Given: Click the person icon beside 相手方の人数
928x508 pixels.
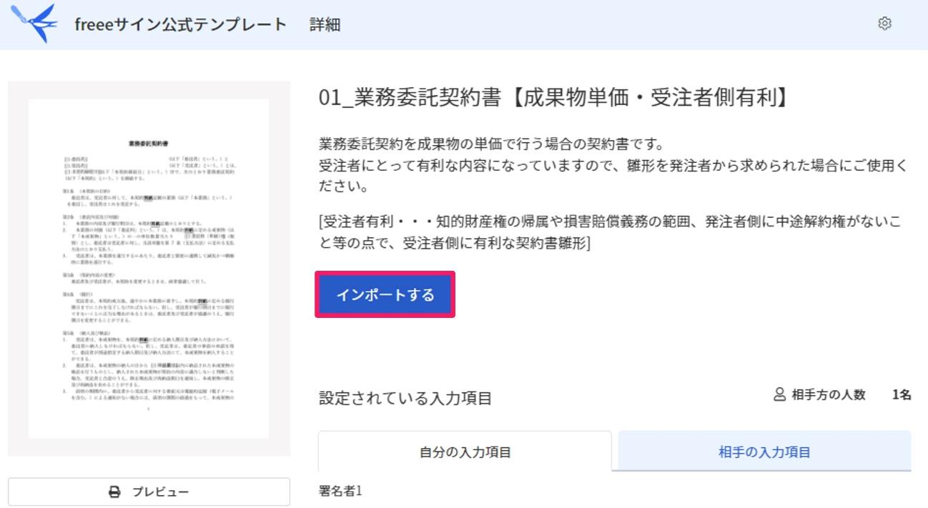Looking at the screenshot, I should click(x=780, y=394).
